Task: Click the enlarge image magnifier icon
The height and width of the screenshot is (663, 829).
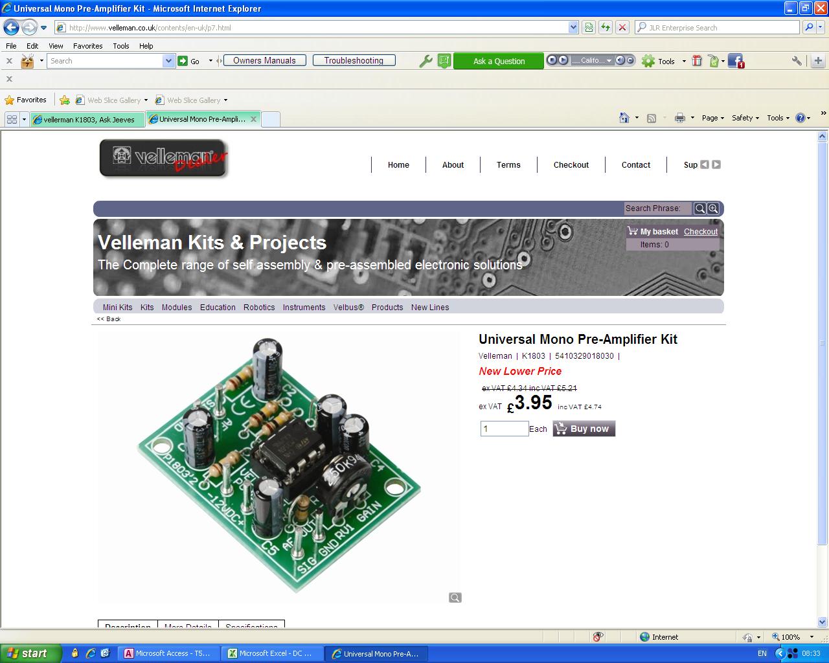Action: [455, 598]
